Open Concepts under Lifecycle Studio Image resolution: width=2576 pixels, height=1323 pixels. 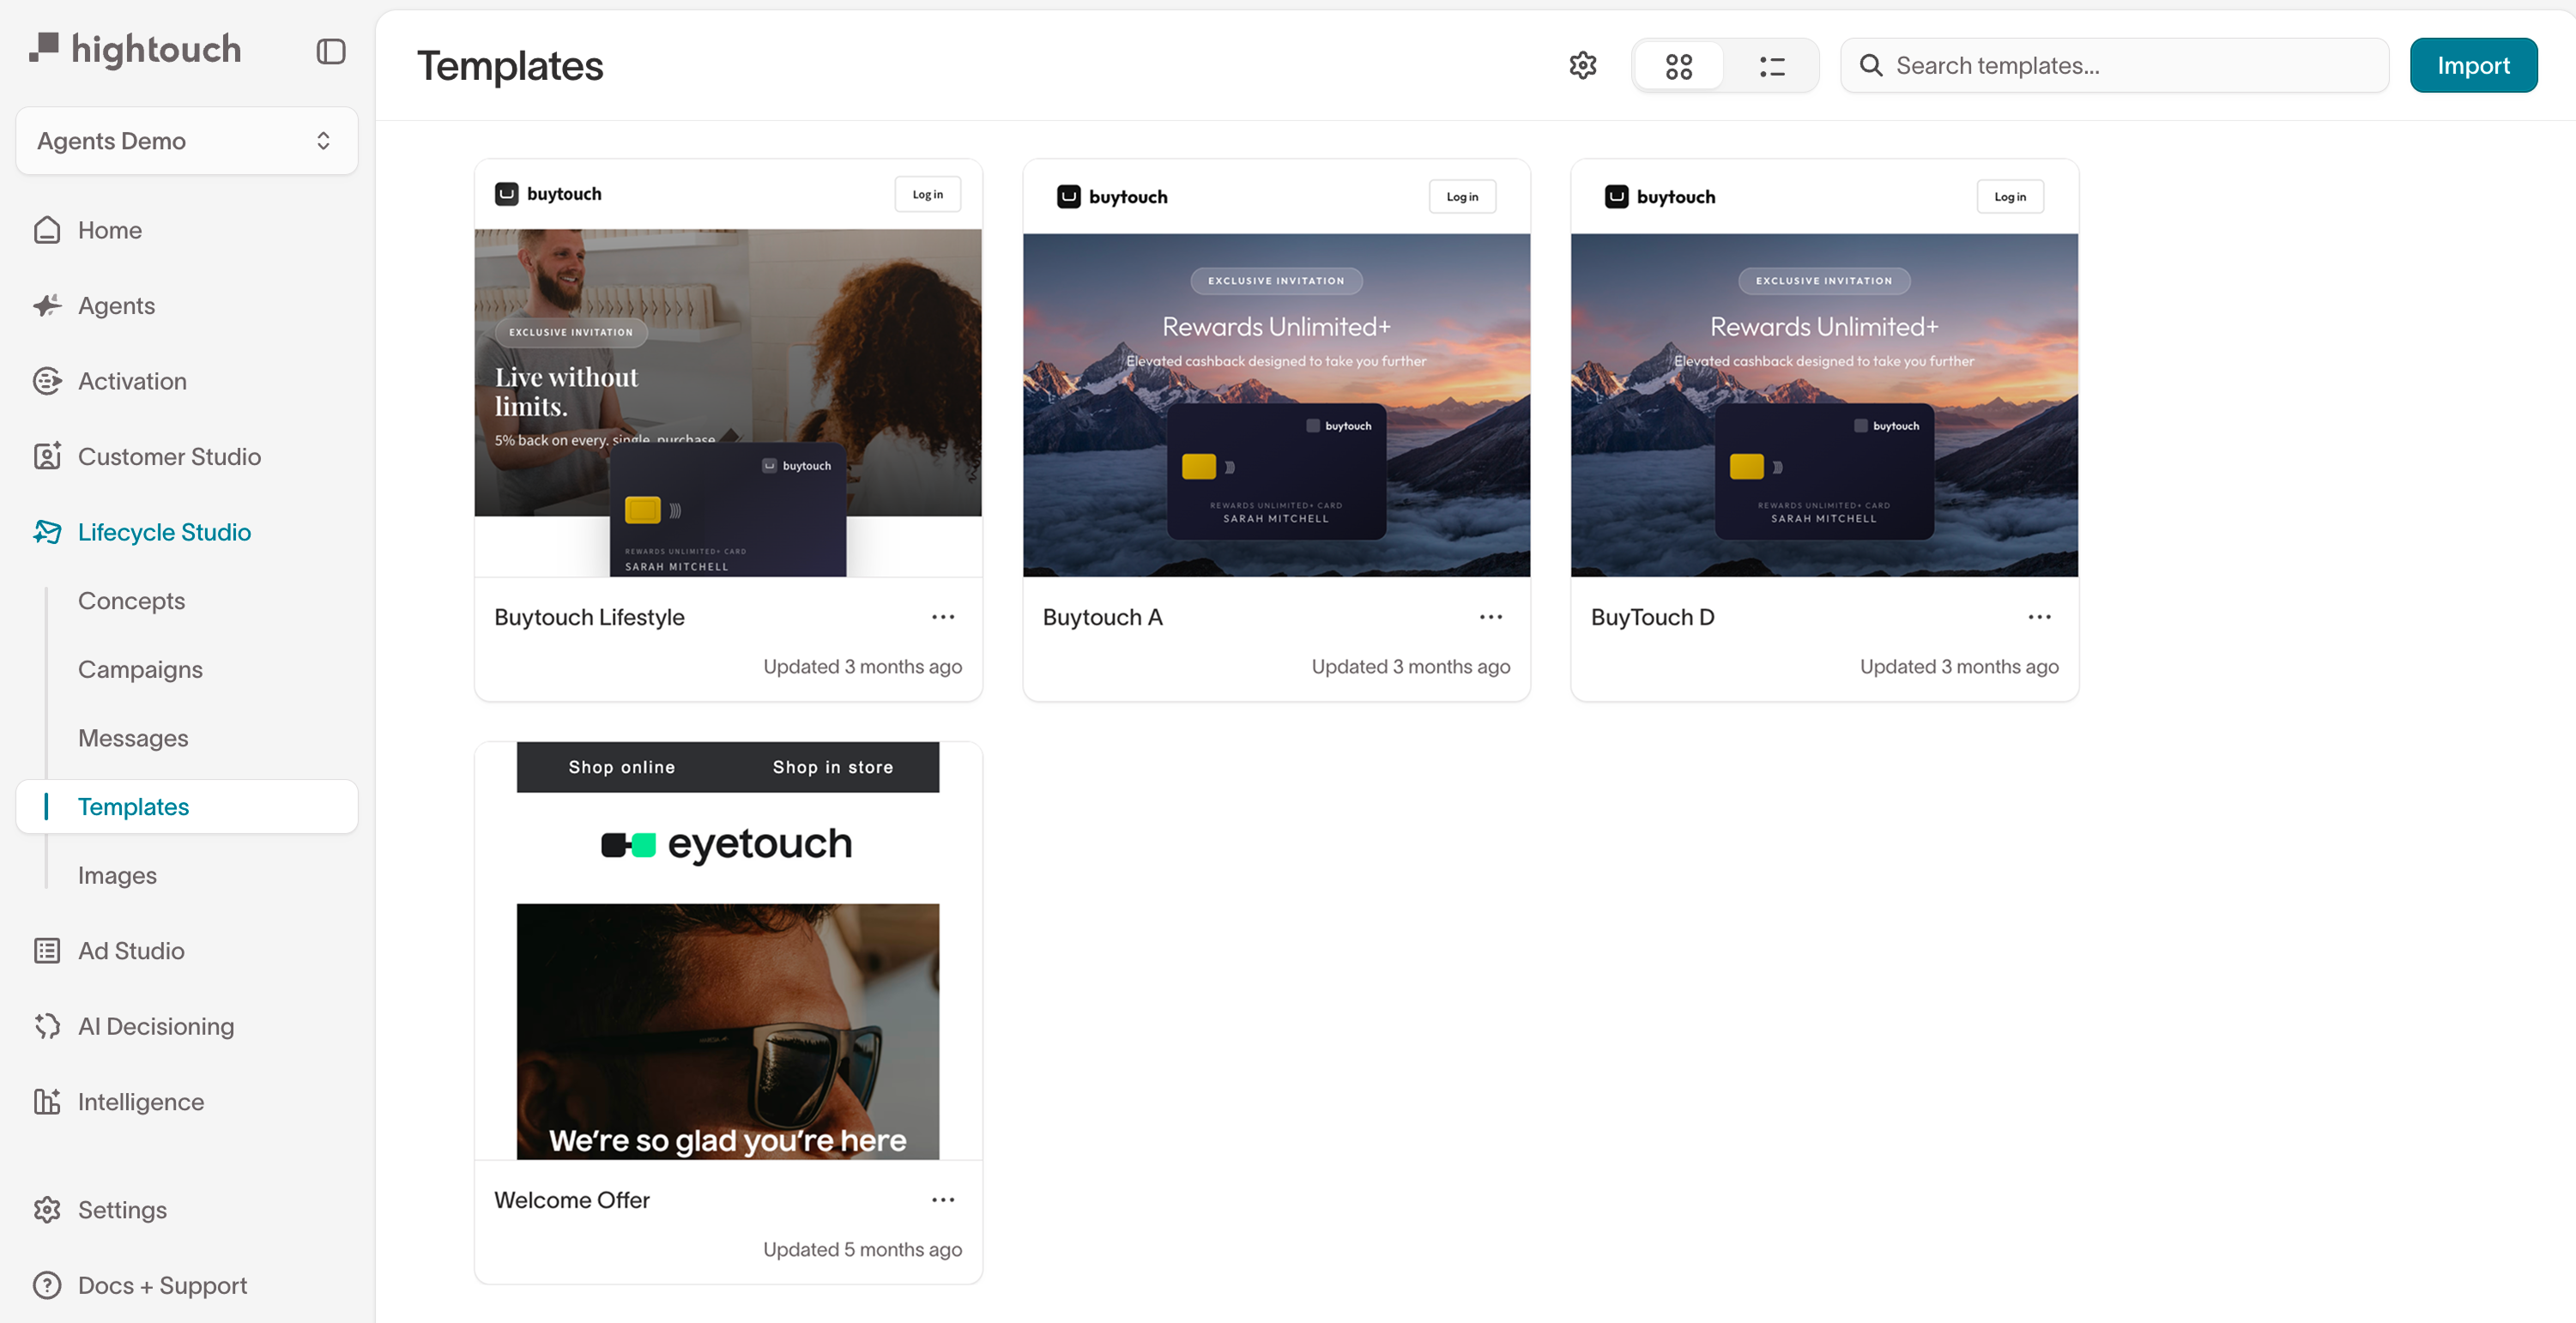132,601
